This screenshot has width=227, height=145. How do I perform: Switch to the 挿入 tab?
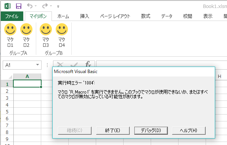click(x=85, y=16)
